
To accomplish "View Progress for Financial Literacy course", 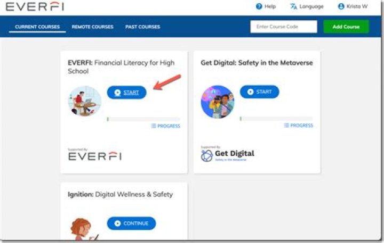I will point(166,126).
